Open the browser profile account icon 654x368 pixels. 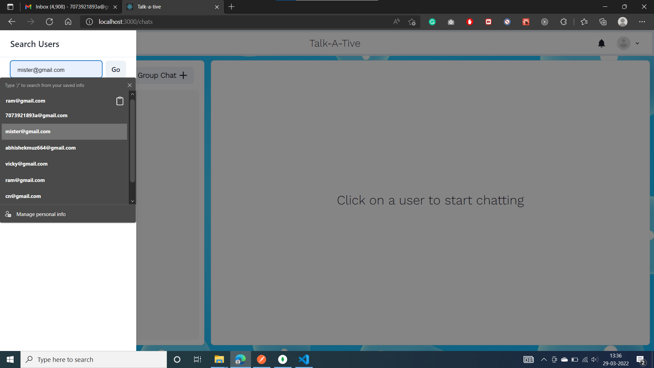tap(623, 21)
